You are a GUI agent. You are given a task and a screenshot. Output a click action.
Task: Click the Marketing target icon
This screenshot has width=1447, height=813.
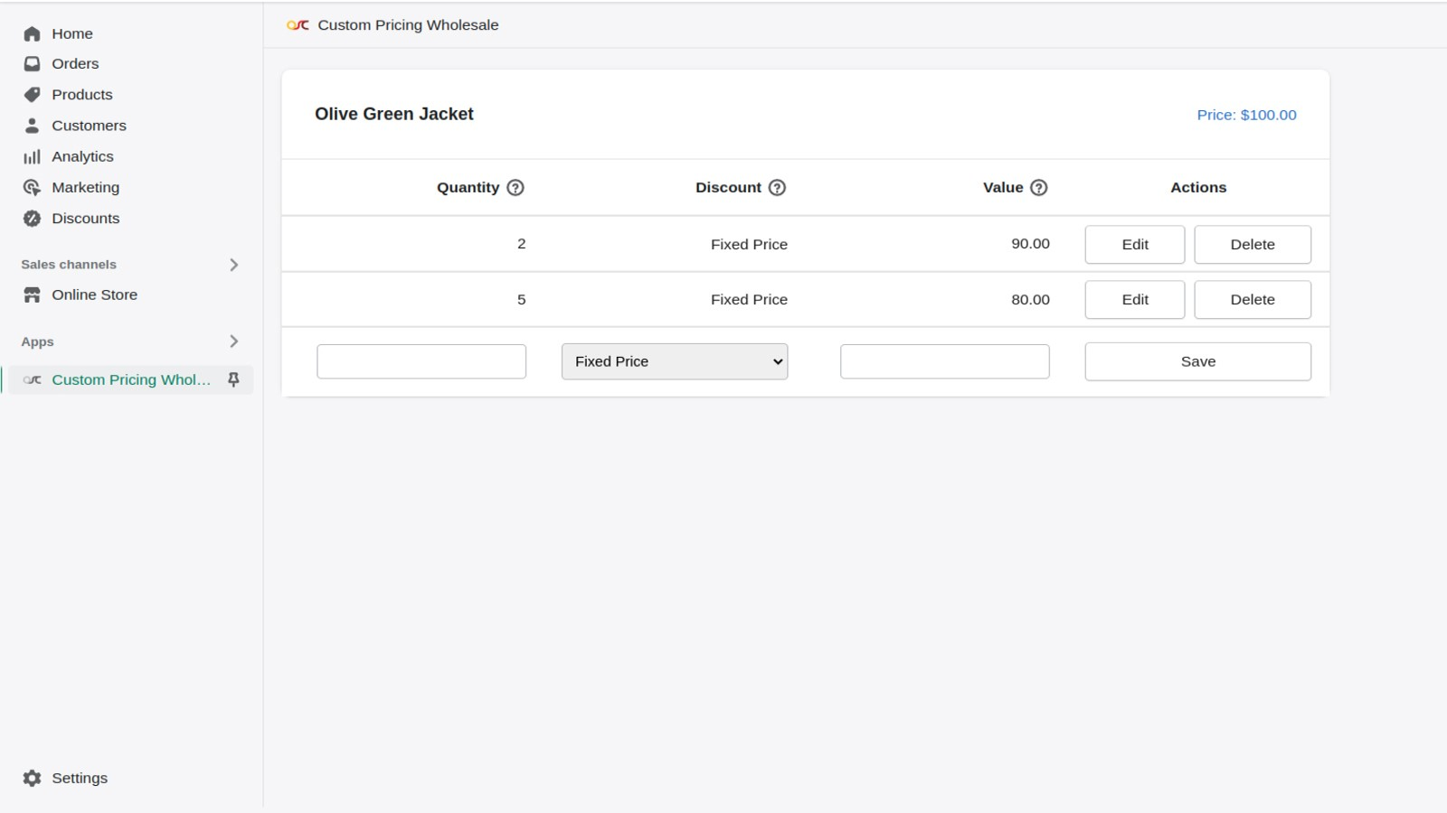pos(33,188)
